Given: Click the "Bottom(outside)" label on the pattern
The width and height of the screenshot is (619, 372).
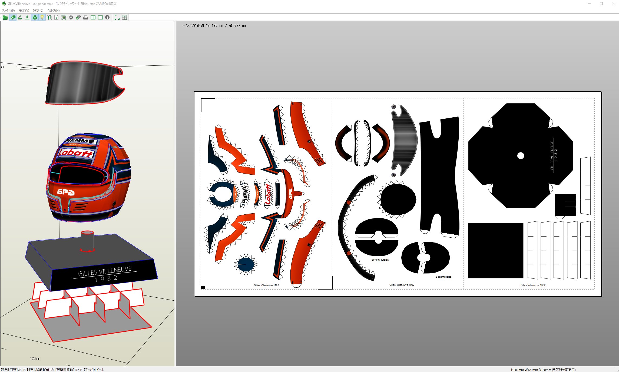Looking at the screenshot, I should click(x=380, y=260).
